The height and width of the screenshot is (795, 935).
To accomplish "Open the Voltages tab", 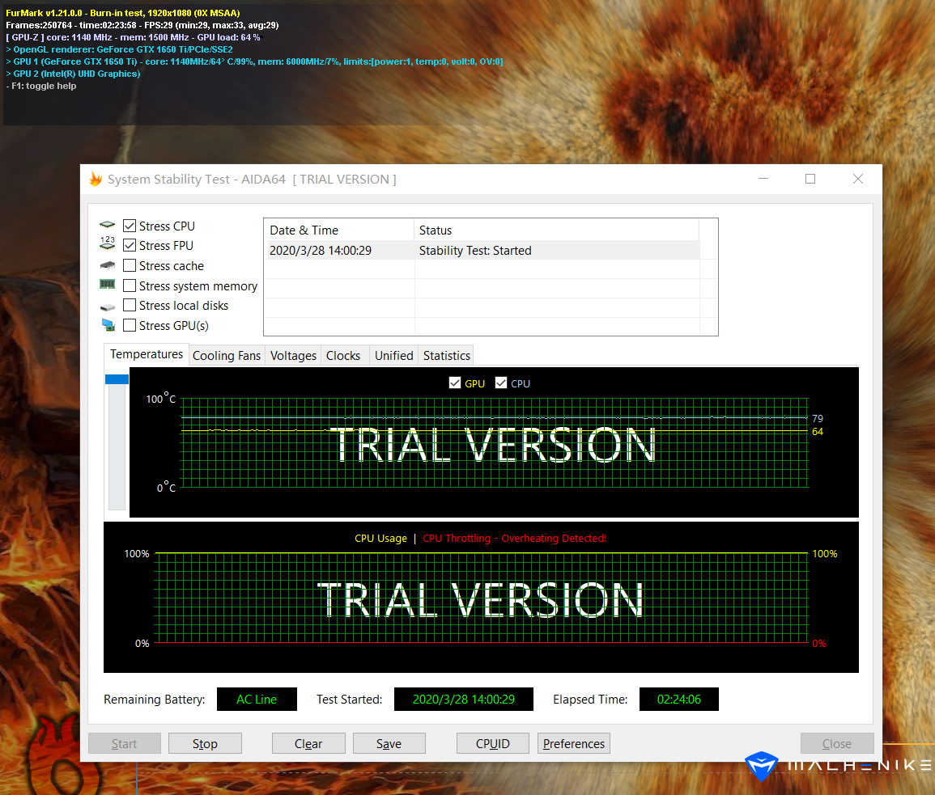I will pos(293,355).
